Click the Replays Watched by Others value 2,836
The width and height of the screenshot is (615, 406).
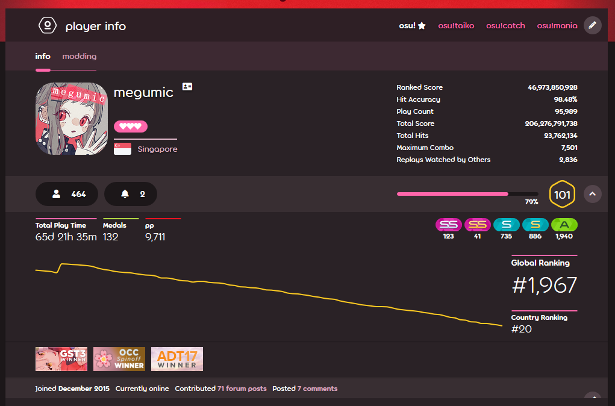click(569, 160)
